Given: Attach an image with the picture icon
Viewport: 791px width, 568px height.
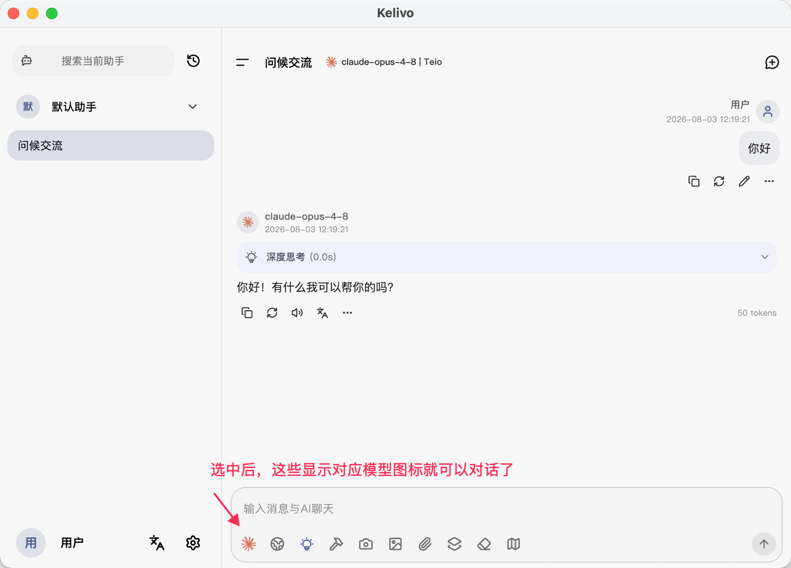Looking at the screenshot, I should (395, 544).
